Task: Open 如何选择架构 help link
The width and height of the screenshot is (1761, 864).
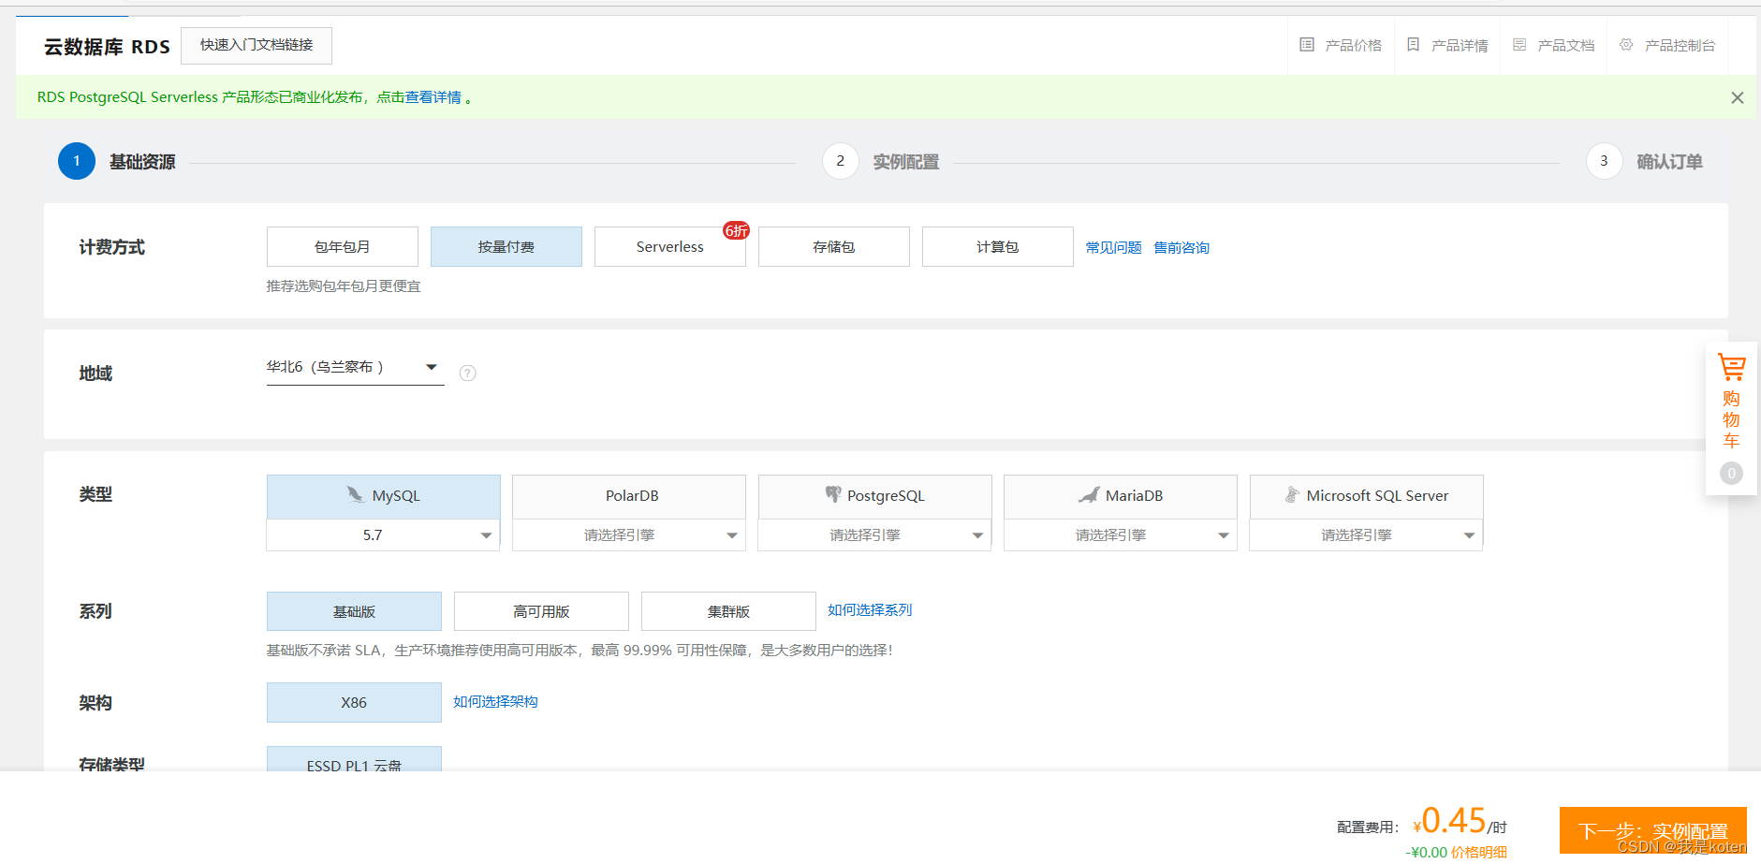Action: pos(495,702)
